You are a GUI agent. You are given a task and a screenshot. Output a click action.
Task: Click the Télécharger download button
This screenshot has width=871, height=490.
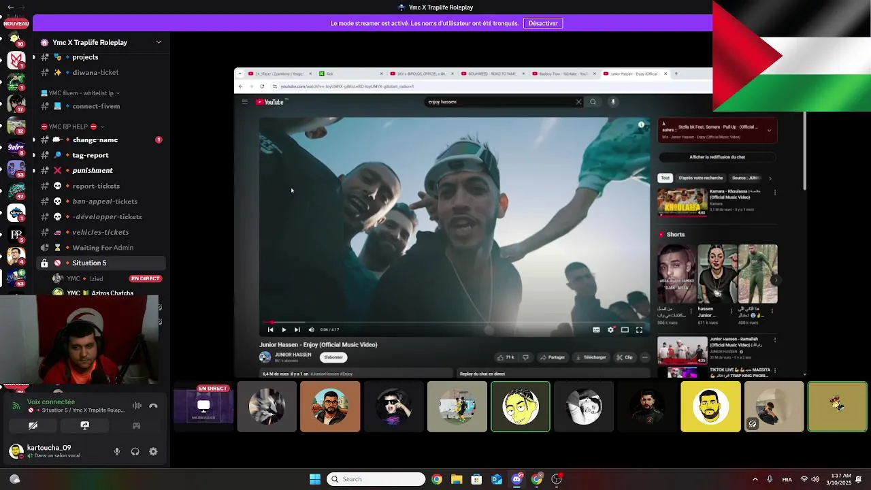coord(591,357)
